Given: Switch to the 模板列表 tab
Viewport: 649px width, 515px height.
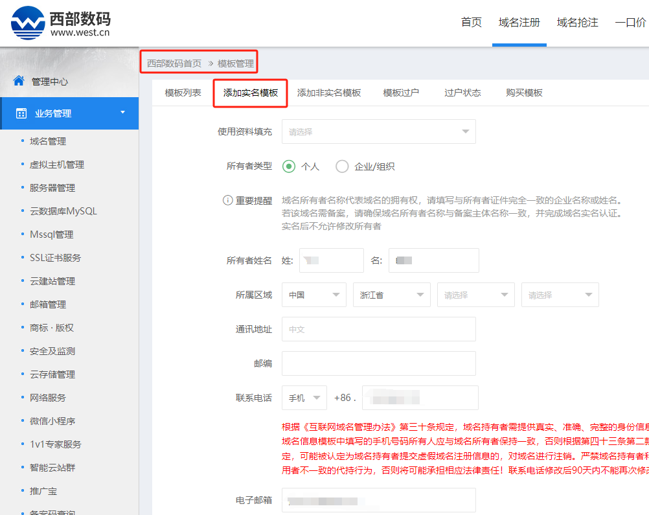Looking at the screenshot, I should [x=183, y=93].
